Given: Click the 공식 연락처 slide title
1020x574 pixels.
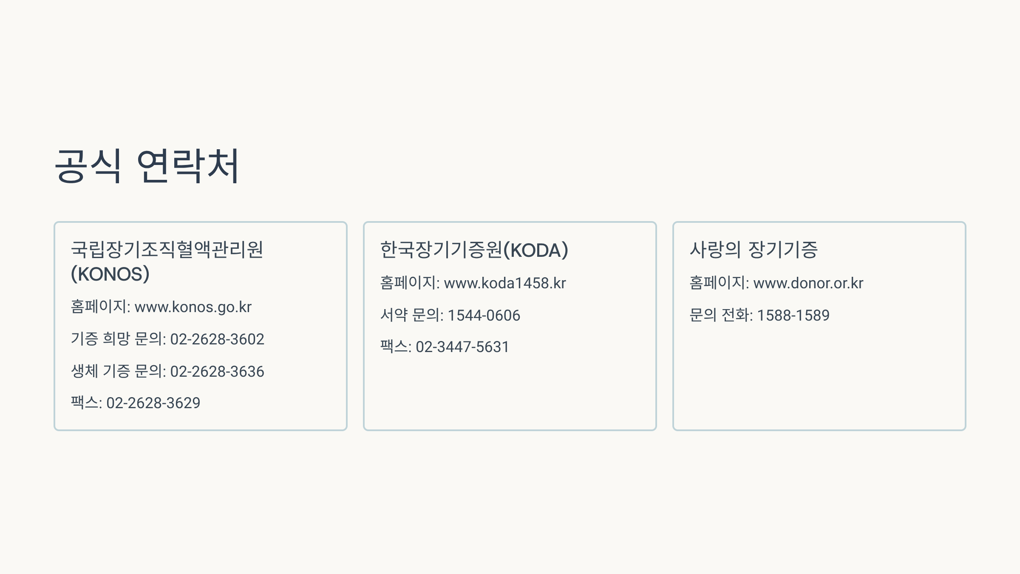Looking at the screenshot, I should click(x=147, y=166).
